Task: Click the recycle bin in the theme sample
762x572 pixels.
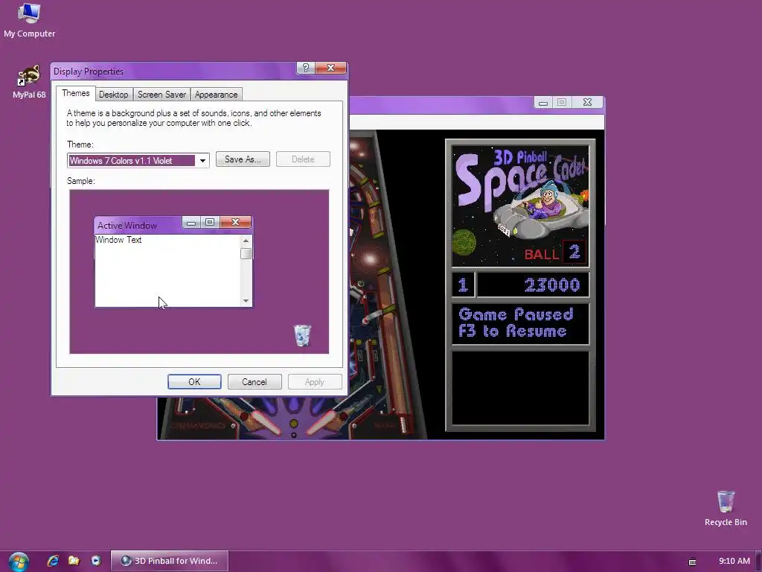Action: tap(302, 336)
